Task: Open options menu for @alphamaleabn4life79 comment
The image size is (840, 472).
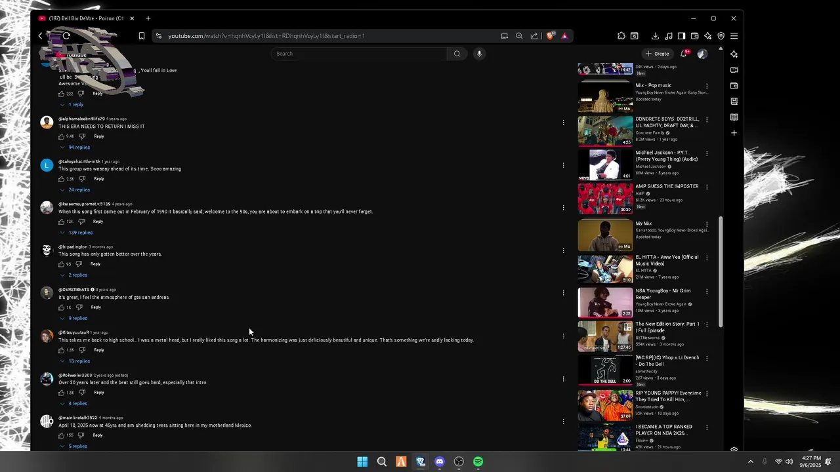Action: click(563, 123)
